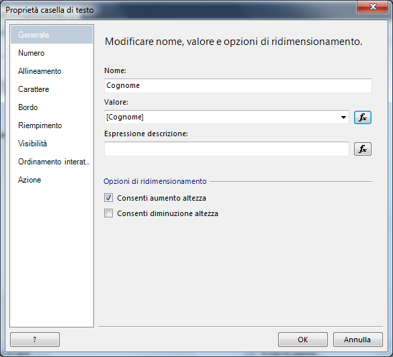The image size is (393, 357).
Task: Uncheck Consenti aumento altezza
Action: [x=109, y=198]
